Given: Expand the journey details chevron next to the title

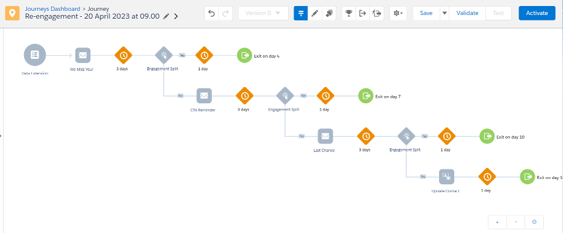Looking at the screenshot, I should [176, 16].
